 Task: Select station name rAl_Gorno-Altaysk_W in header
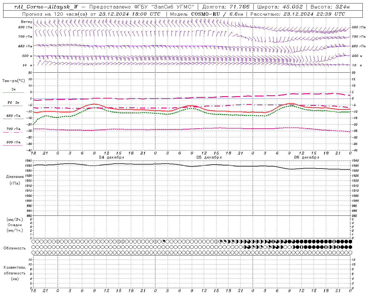pyautogui.click(x=46, y=7)
